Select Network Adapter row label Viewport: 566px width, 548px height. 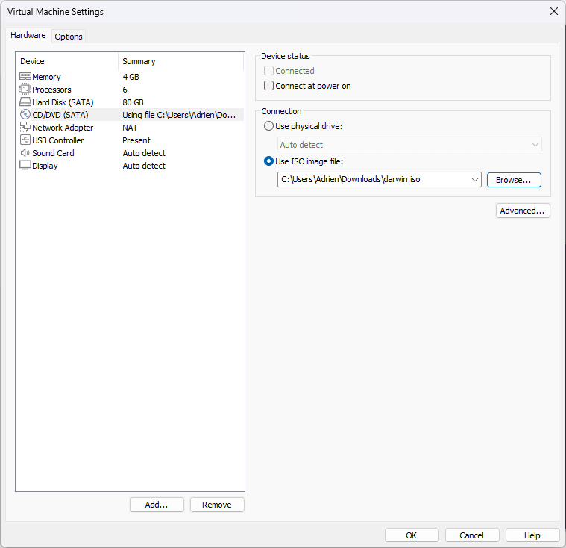click(x=63, y=128)
